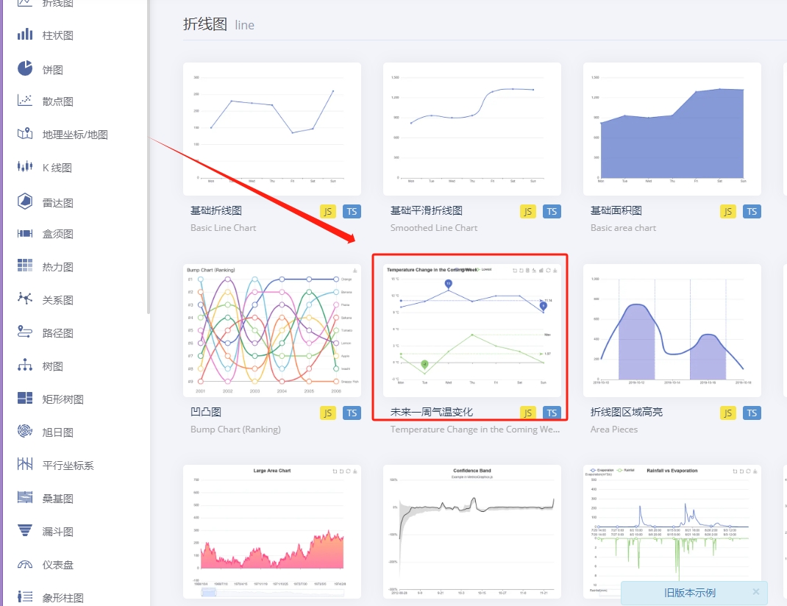This screenshot has height=606, width=787.
Task: Click JS badge for 基础平滑折线图
Action: point(527,212)
